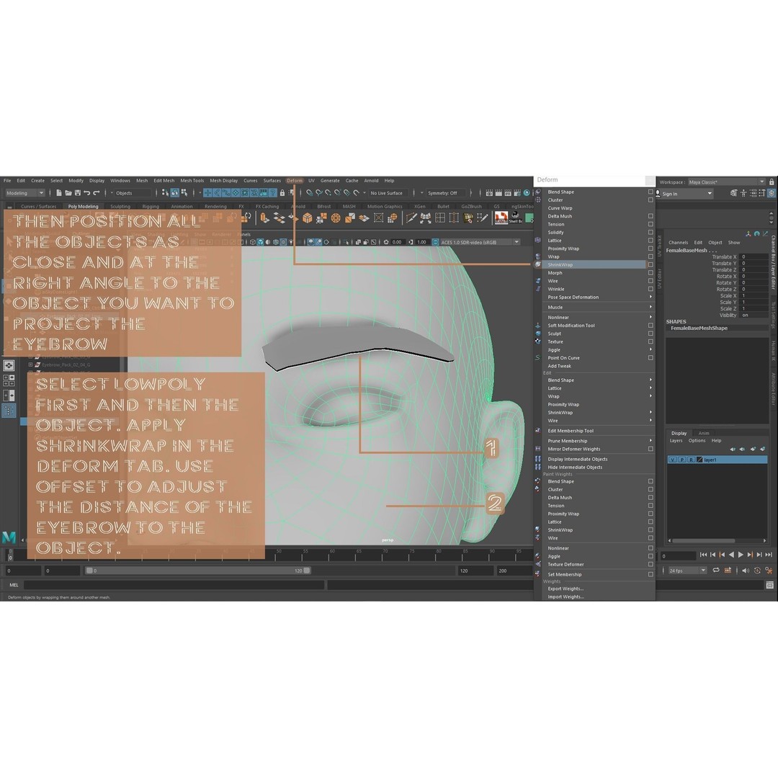Click the HumanIK character icon at top right

pos(743,193)
